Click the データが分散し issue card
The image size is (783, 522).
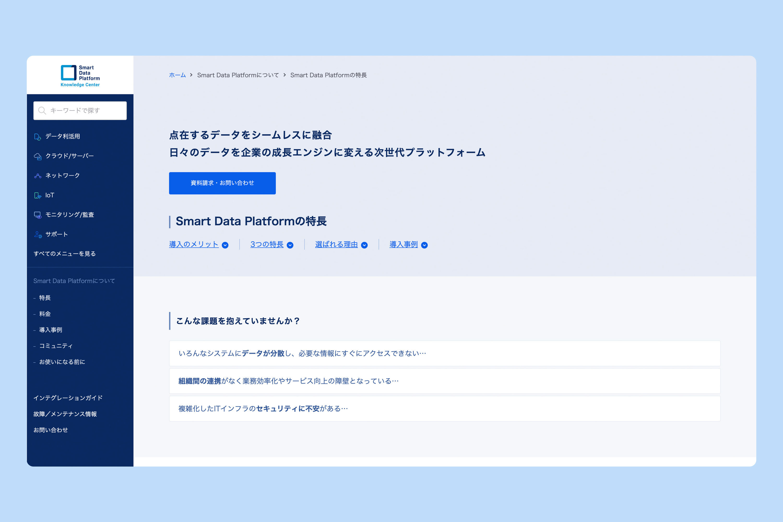[444, 353]
